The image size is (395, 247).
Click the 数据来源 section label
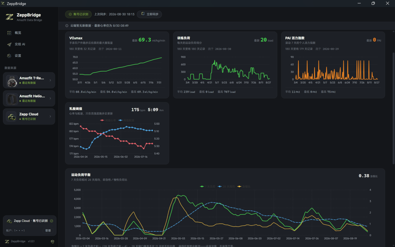10,68
